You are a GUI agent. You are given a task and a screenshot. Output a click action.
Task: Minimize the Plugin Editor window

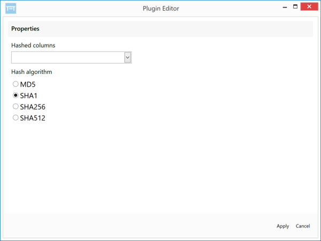[285, 7]
